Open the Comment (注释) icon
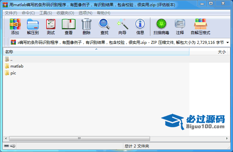233x152 pixels. point(180,24)
